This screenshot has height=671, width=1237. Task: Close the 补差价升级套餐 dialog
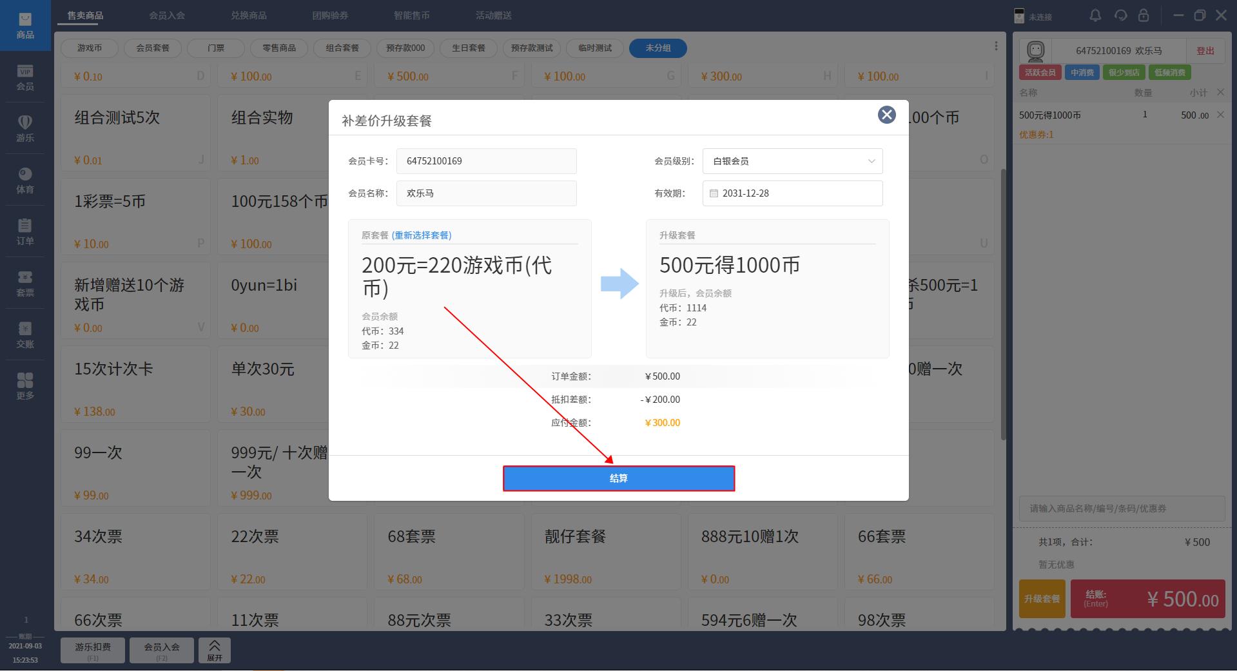coord(887,115)
